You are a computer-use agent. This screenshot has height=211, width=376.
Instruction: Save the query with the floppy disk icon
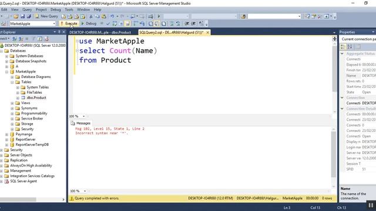[x=22, y=16]
